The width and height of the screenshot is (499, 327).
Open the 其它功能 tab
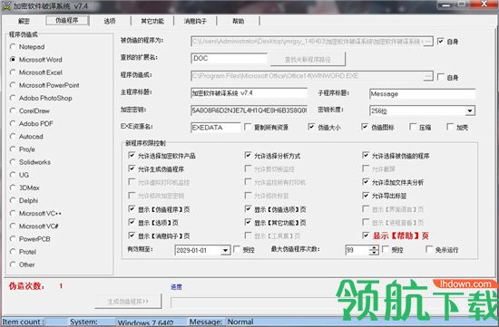(x=152, y=21)
